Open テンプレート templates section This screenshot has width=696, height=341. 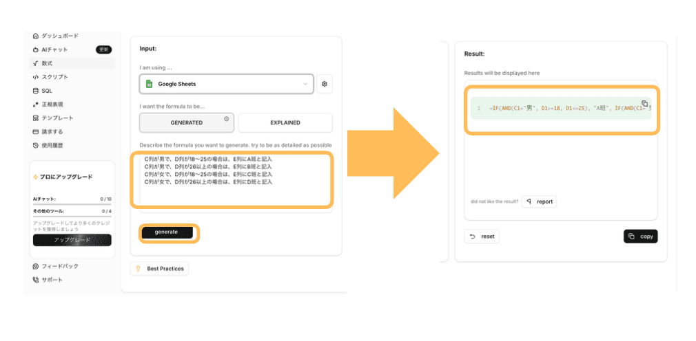click(x=57, y=118)
